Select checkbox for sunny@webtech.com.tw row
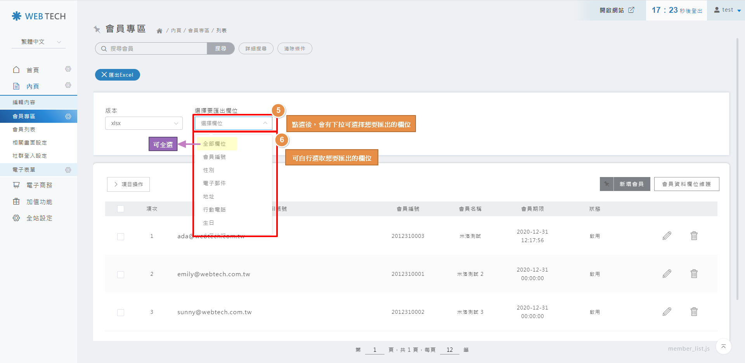745x363 pixels. tap(121, 313)
